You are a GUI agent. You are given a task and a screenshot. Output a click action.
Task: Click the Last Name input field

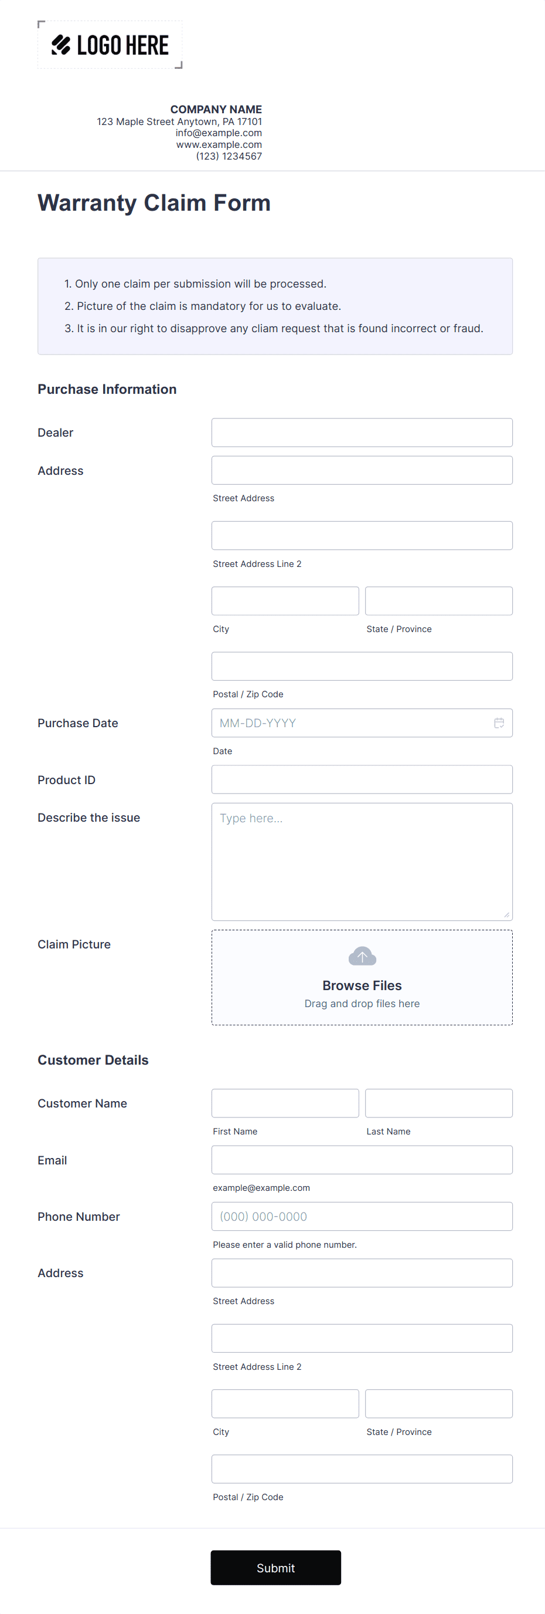pos(438,1103)
